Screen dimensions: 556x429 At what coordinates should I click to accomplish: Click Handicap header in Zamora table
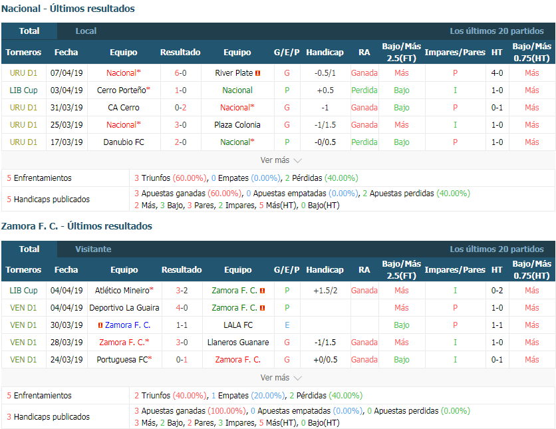(x=325, y=270)
